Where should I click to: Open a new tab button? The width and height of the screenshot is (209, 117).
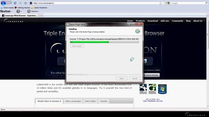tap(41, 16)
